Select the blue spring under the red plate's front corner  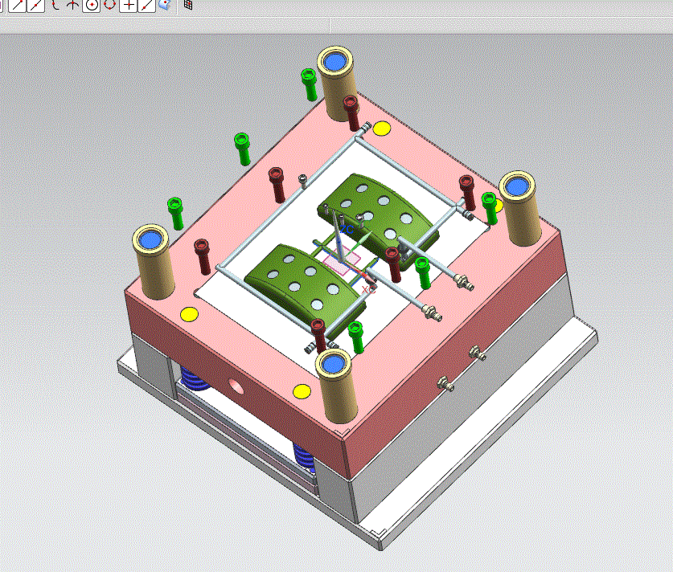[305, 456]
